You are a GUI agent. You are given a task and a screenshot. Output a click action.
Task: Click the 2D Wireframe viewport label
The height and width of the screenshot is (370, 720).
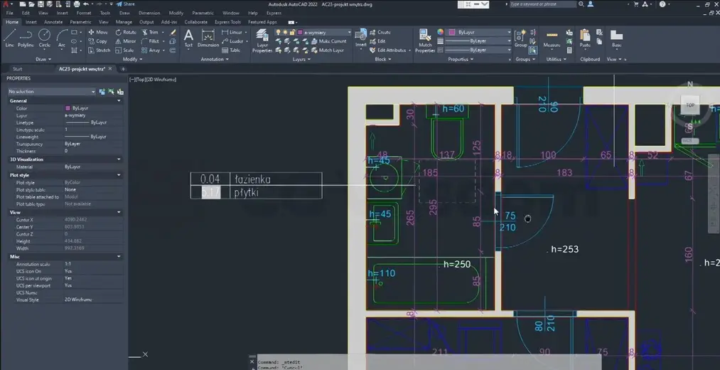point(163,80)
